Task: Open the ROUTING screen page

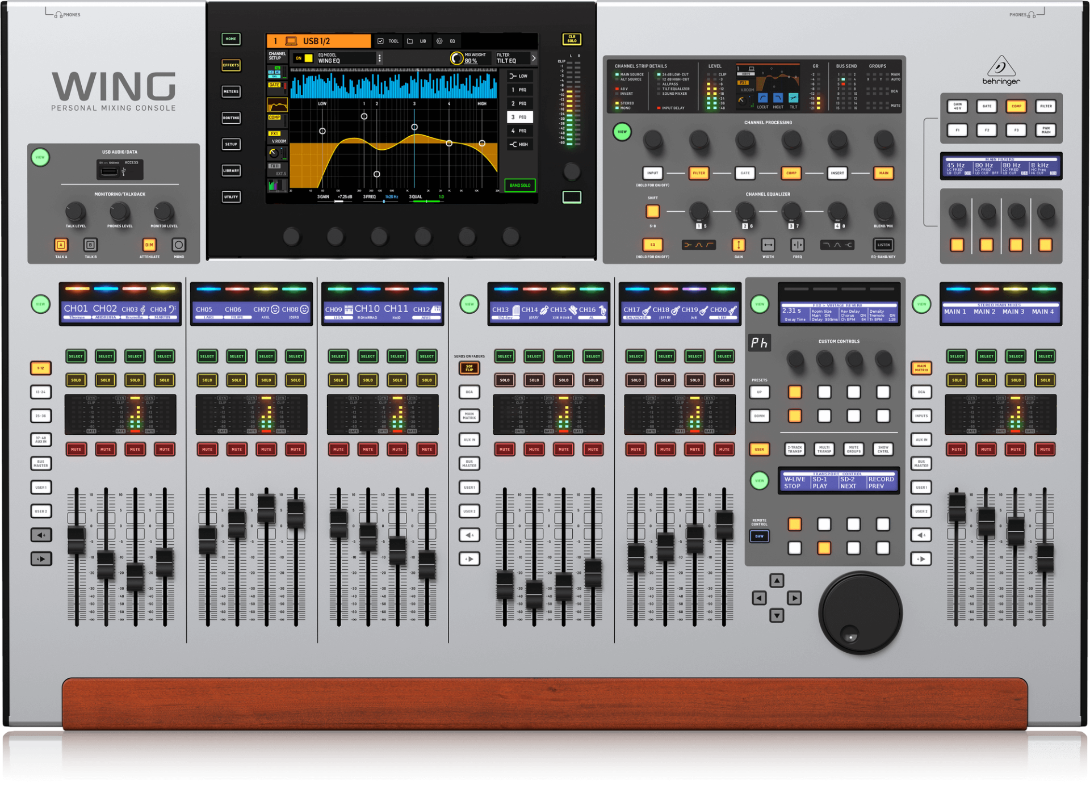Action: click(x=231, y=117)
